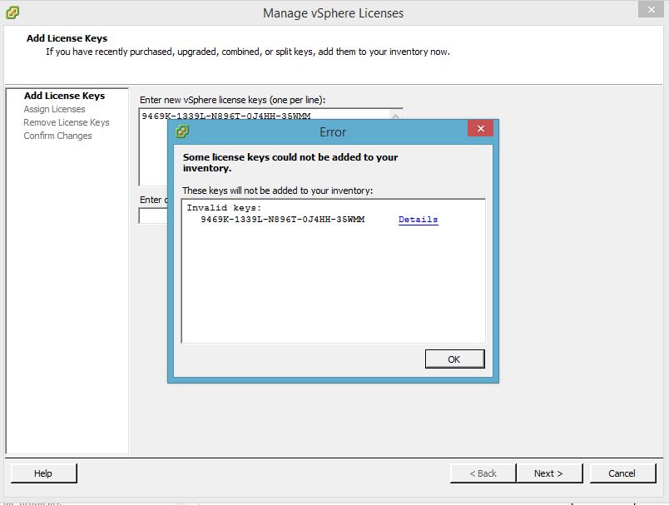
Task: Click the vSphere icon in Manage Licenses title bar
Action: pos(12,12)
